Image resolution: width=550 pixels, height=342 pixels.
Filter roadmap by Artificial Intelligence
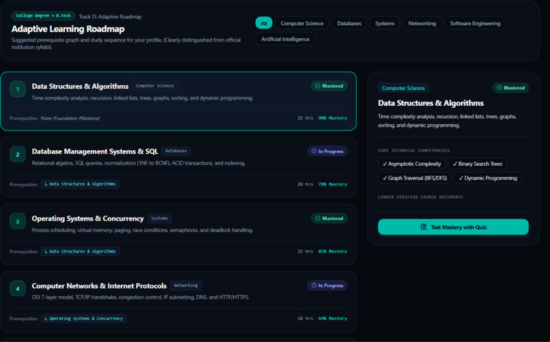[285, 39]
